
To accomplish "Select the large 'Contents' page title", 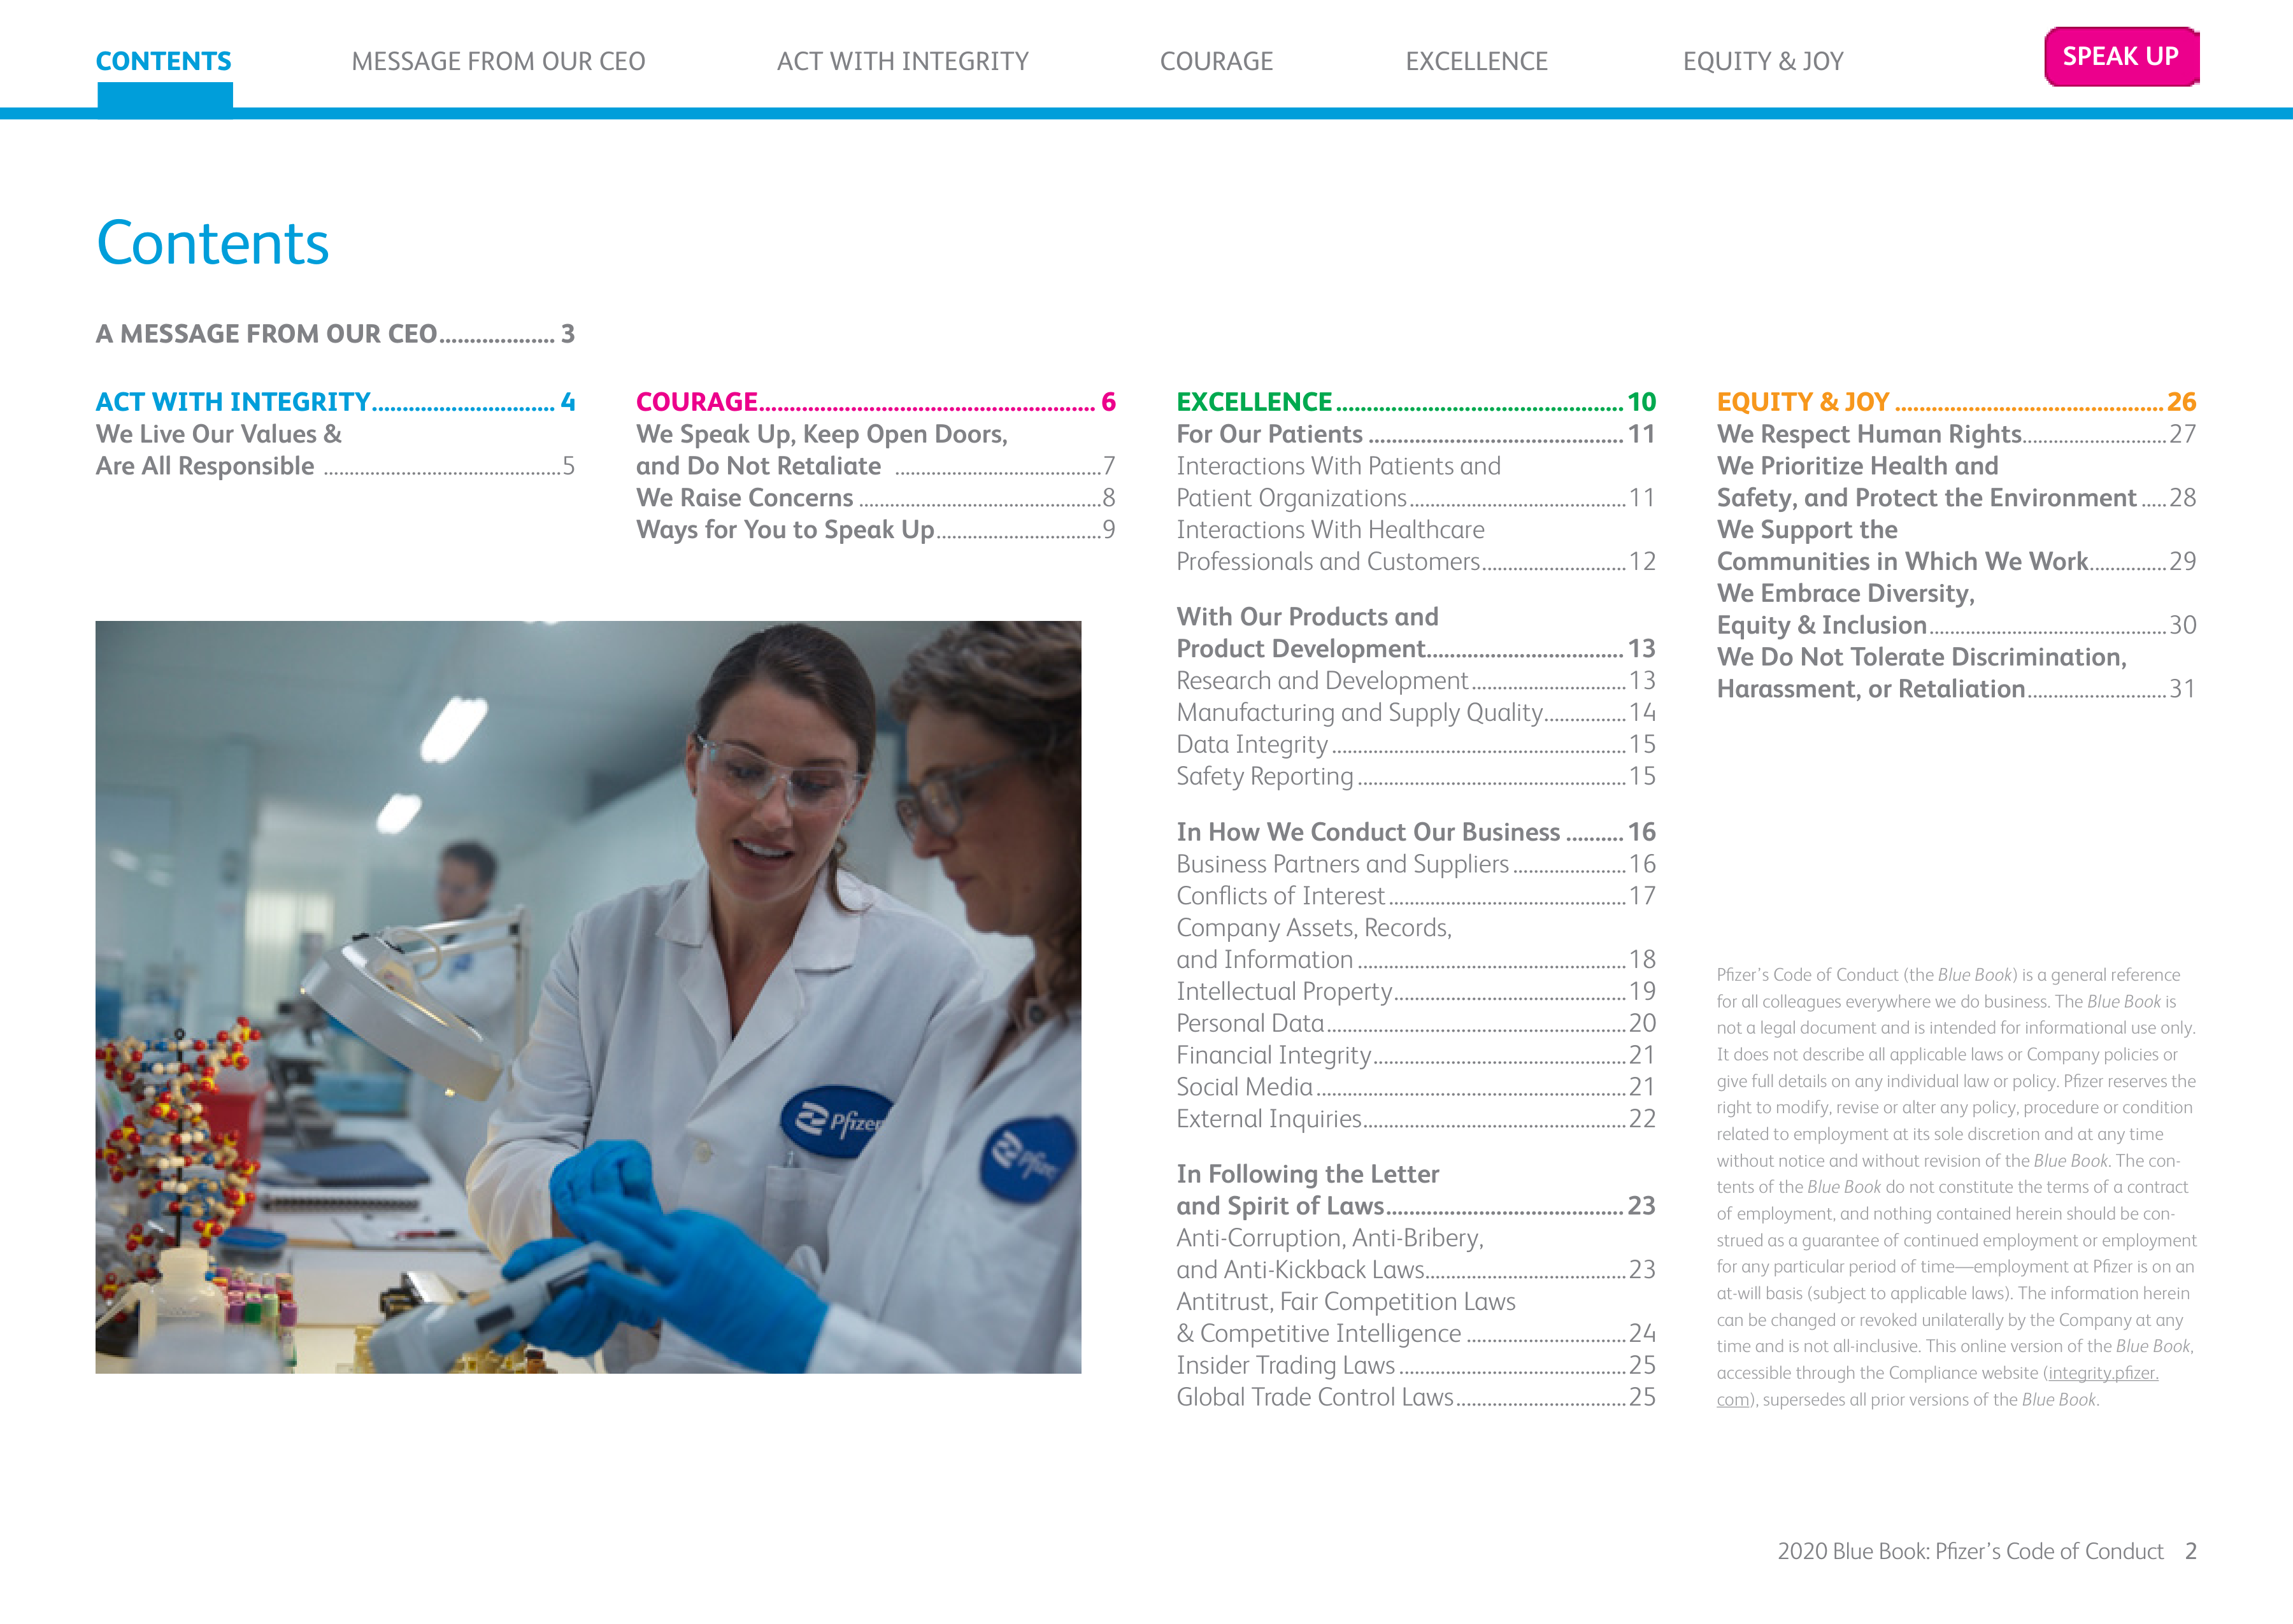I will (x=212, y=244).
